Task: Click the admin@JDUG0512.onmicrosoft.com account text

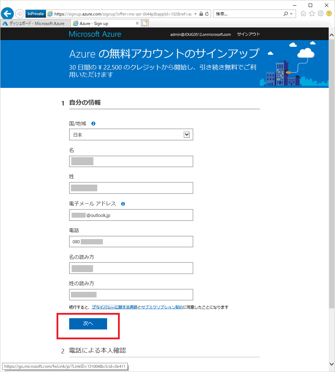Action: tap(201, 34)
